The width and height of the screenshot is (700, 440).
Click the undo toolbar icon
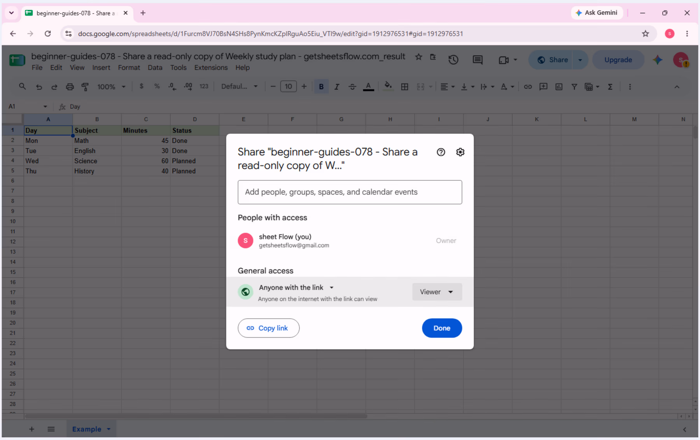(39, 87)
